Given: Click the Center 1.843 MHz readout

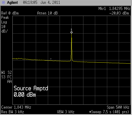Looking at the screenshot, I should (x=16, y=107).
